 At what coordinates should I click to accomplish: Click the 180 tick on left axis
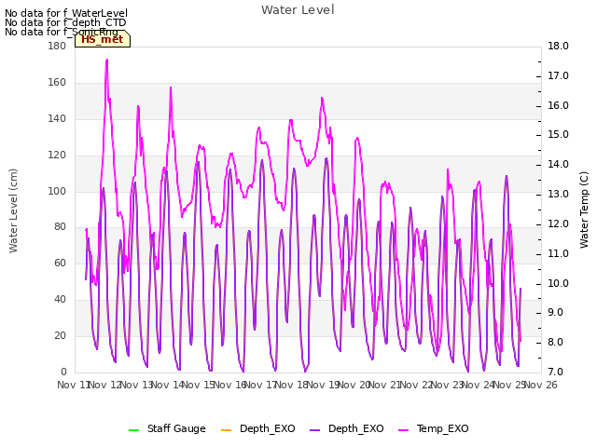(57, 46)
